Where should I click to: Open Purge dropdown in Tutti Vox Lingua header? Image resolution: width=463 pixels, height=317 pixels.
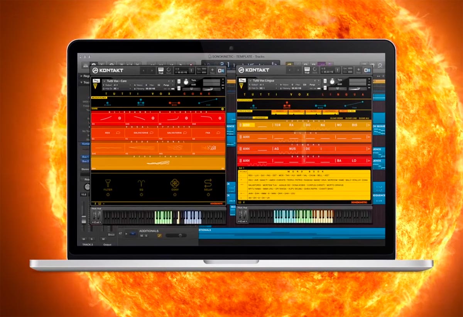[x=315, y=85]
